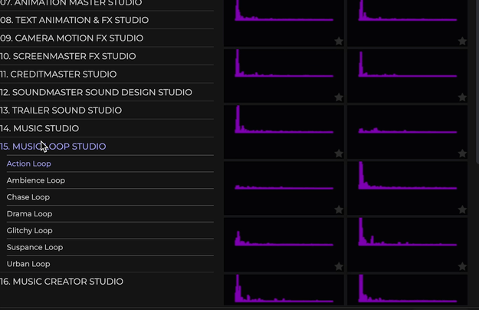Favorite the top-row left waveform clip star
The image size is (479, 310).
point(339,41)
